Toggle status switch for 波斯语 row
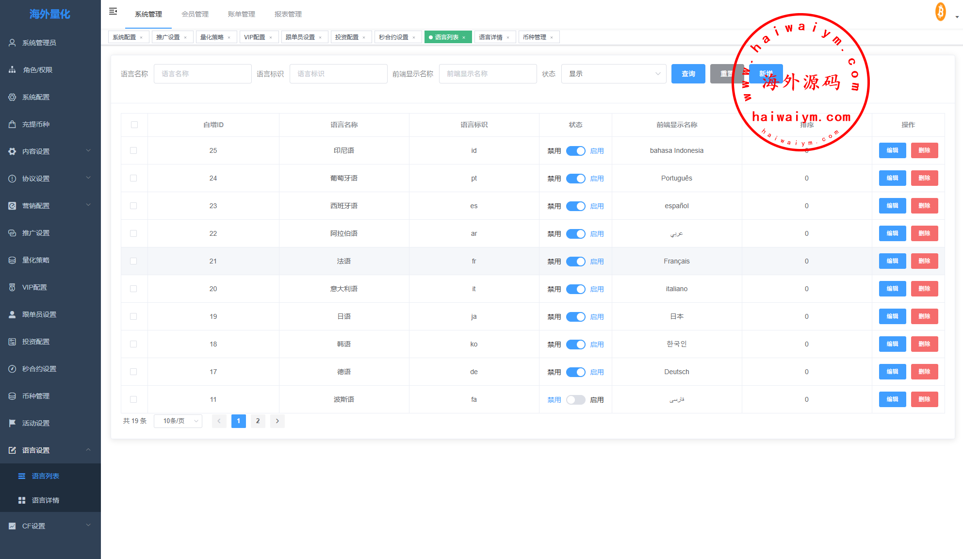Image resolution: width=963 pixels, height=559 pixels. tap(575, 400)
